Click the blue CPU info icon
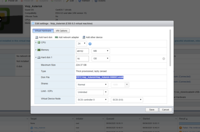The width and height of the screenshot is (200, 132). tap(90, 44)
